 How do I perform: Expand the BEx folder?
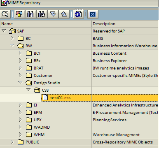click(20, 60)
